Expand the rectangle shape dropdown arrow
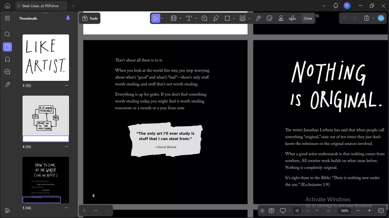This screenshot has height=218, width=389. tap(234, 18)
